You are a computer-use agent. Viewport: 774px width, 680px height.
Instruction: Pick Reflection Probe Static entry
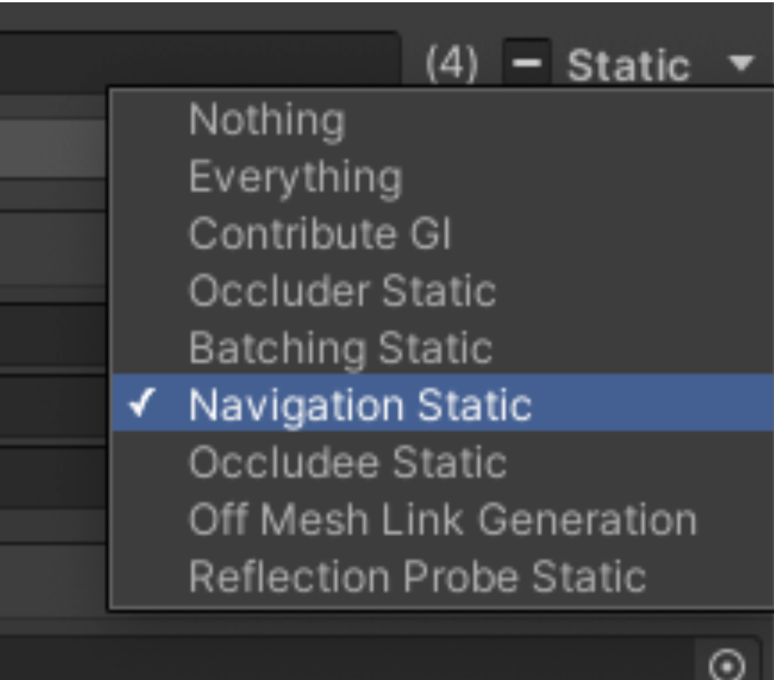[417, 577]
